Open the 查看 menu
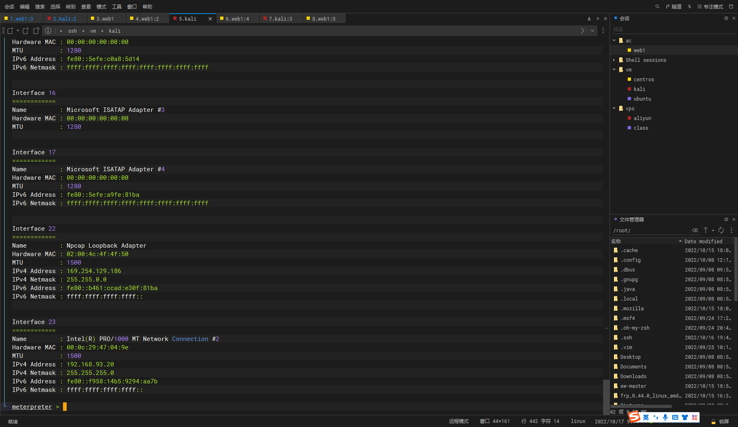The image size is (738, 427). [x=86, y=6]
